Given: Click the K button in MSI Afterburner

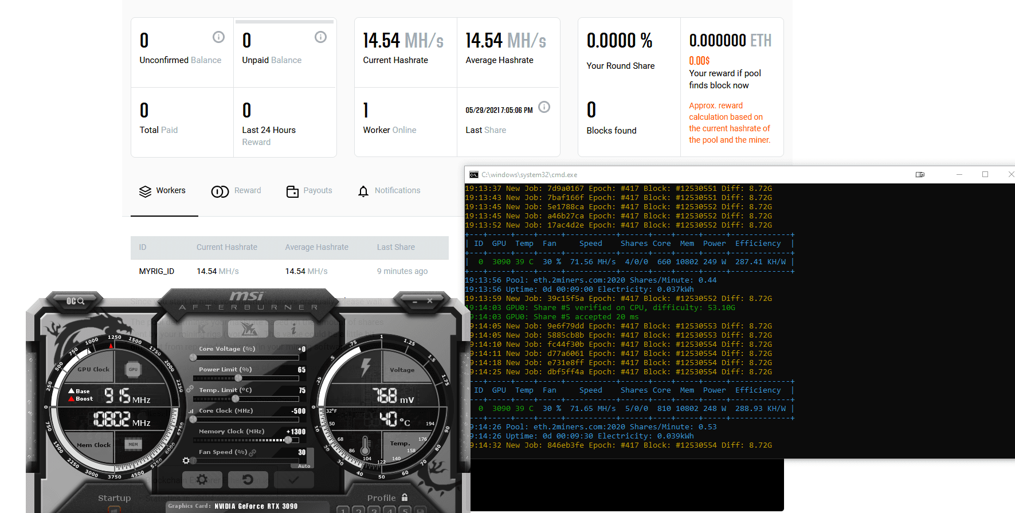Looking at the screenshot, I should point(203,328).
